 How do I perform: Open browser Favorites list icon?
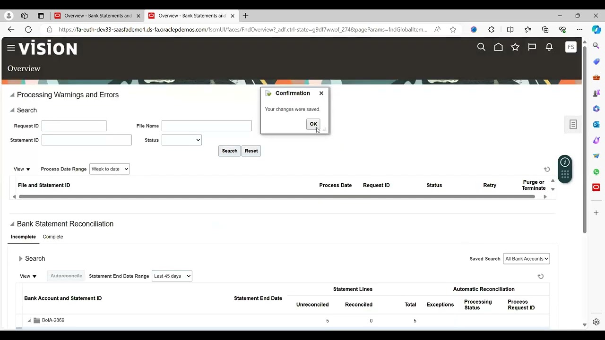point(527,29)
